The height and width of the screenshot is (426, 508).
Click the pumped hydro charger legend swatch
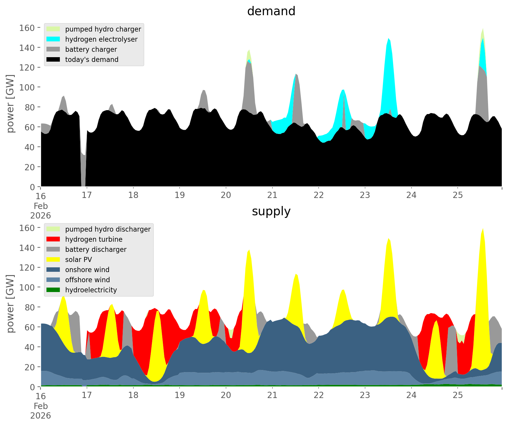53,29
